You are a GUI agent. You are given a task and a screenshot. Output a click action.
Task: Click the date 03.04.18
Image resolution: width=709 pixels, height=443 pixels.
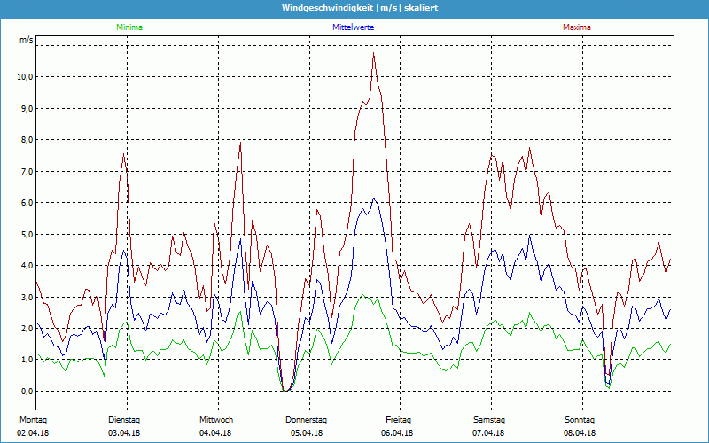124,433
